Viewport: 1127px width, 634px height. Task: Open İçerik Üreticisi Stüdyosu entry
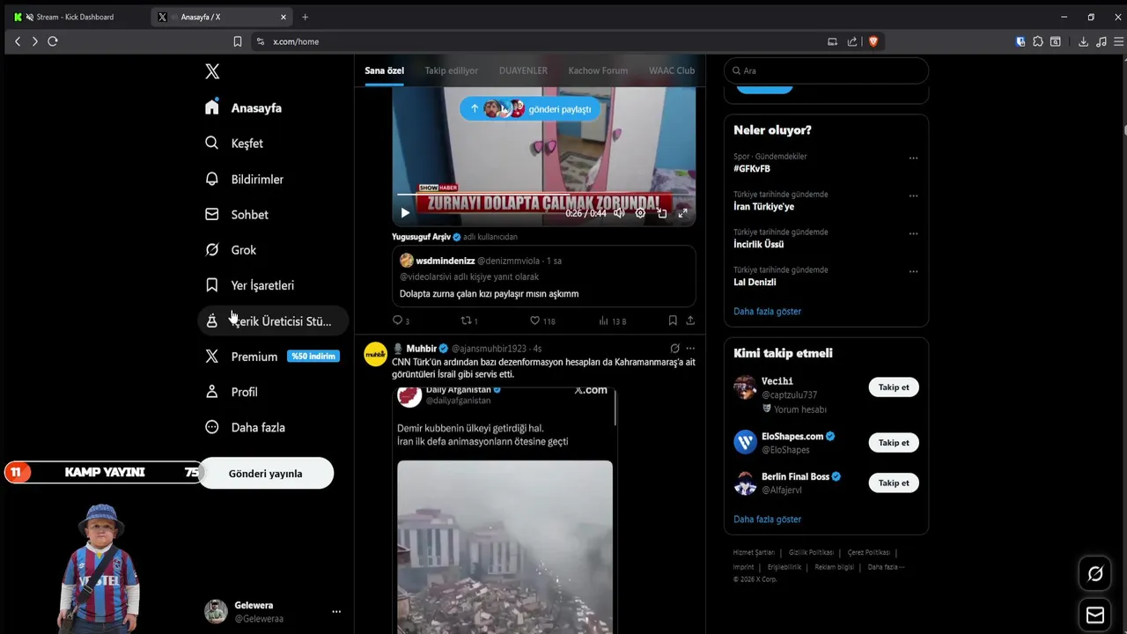(273, 321)
